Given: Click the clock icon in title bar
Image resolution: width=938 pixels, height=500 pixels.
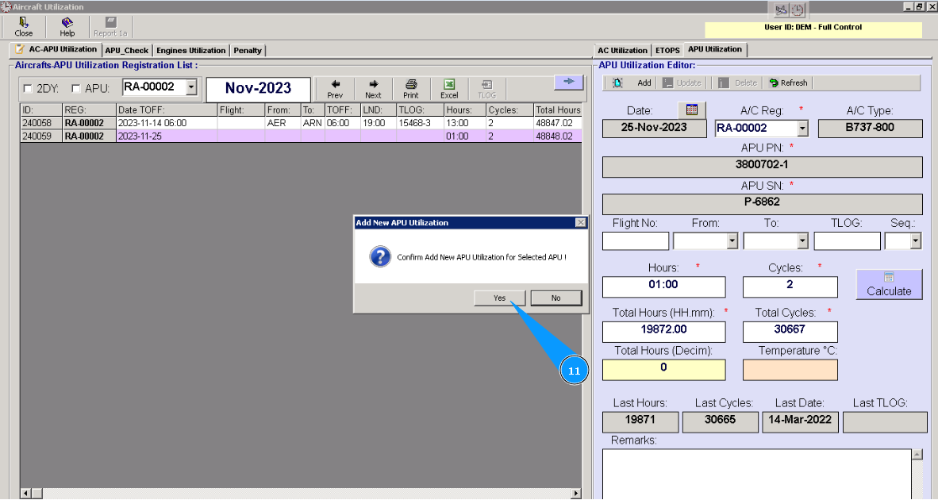Looking at the screenshot, I should click(798, 10).
